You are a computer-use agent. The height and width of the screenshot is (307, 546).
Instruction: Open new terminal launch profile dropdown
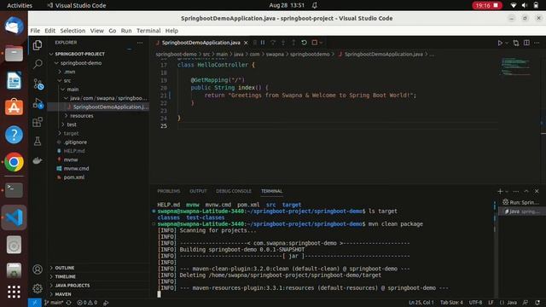(x=507, y=191)
